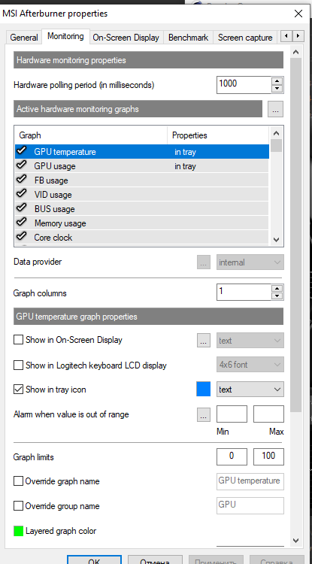Select the BUS usage row
Screen dimensions: 312x564
click(142, 209)
